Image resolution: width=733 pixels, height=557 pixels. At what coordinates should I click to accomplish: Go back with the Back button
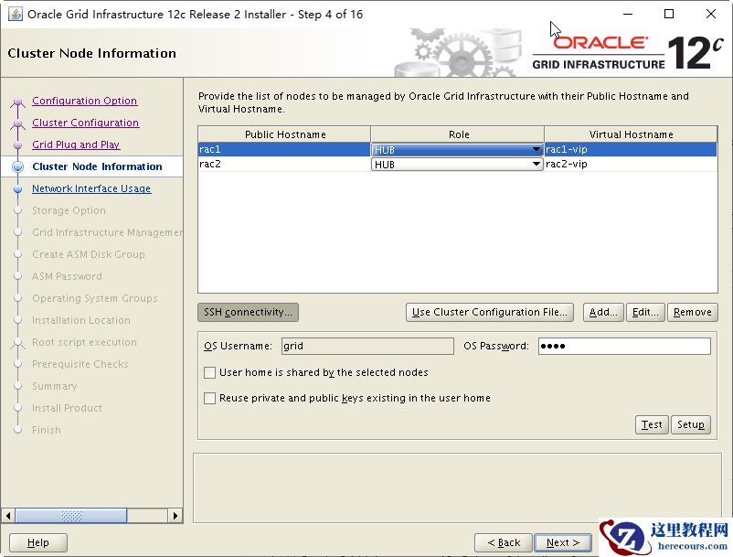pyautogui.click(x=504, y=542)
